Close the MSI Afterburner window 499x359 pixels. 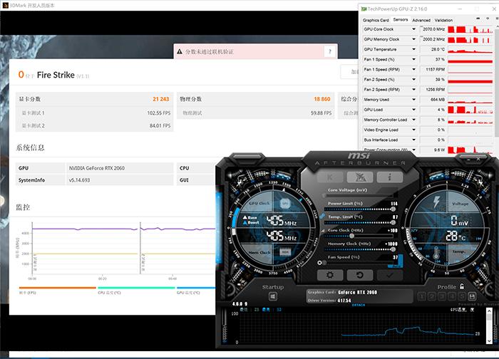(478, 158)
